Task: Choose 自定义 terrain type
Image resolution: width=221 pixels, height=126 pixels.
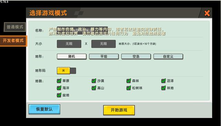Action: point(168,56)
